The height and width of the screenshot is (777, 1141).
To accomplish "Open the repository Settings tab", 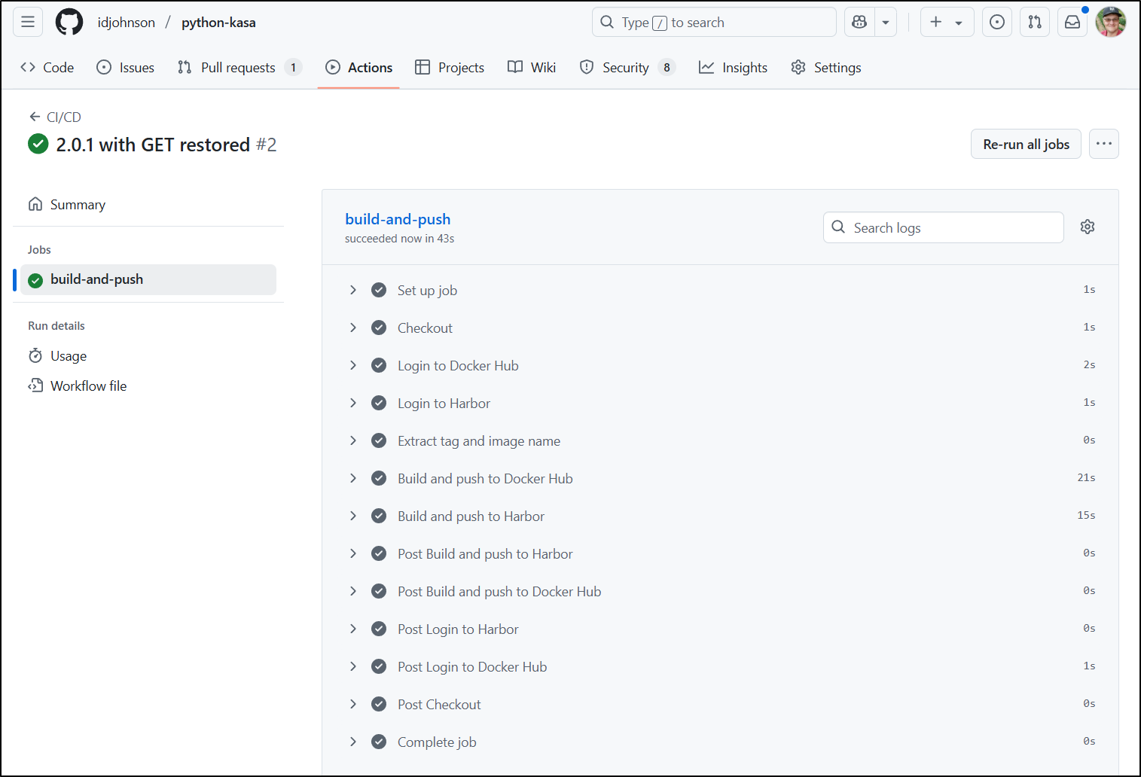I will (x=826, y=67).
